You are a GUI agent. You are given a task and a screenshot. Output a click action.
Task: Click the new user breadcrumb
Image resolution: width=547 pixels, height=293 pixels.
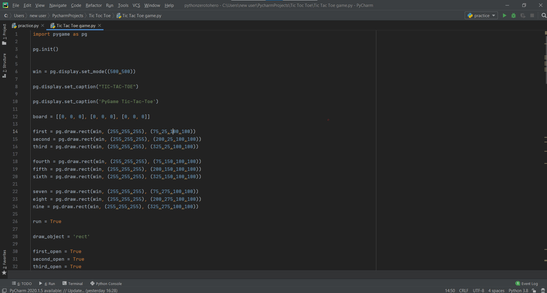38,15
